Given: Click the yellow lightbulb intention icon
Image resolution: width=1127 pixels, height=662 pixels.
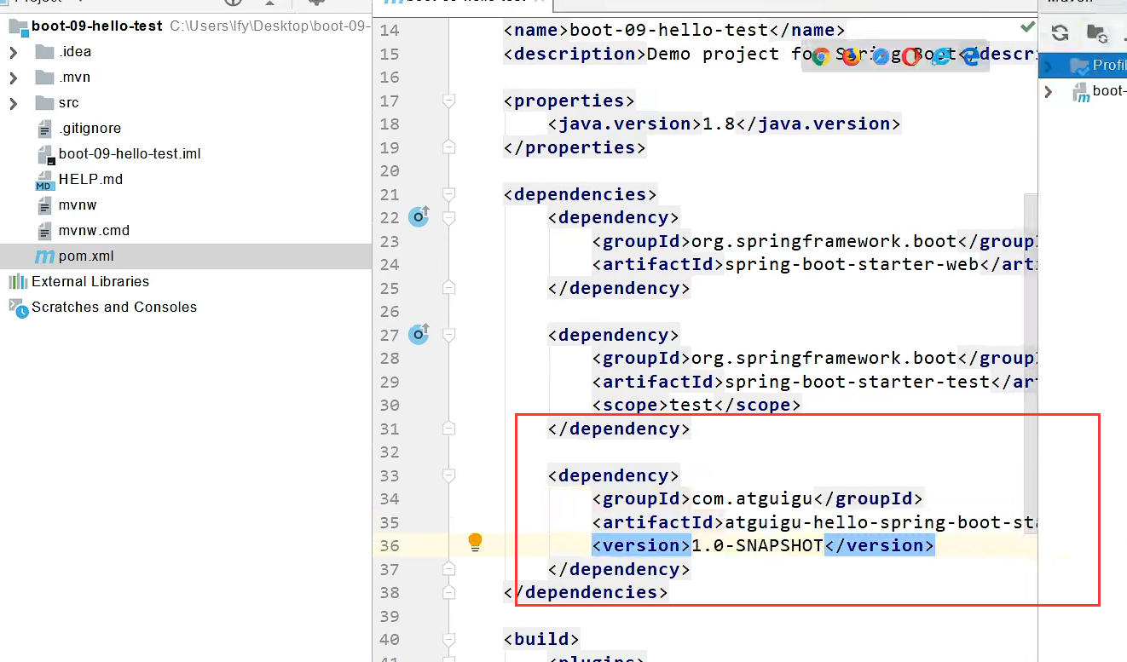Looking at the screenshot, I should [x=476, y=543].
